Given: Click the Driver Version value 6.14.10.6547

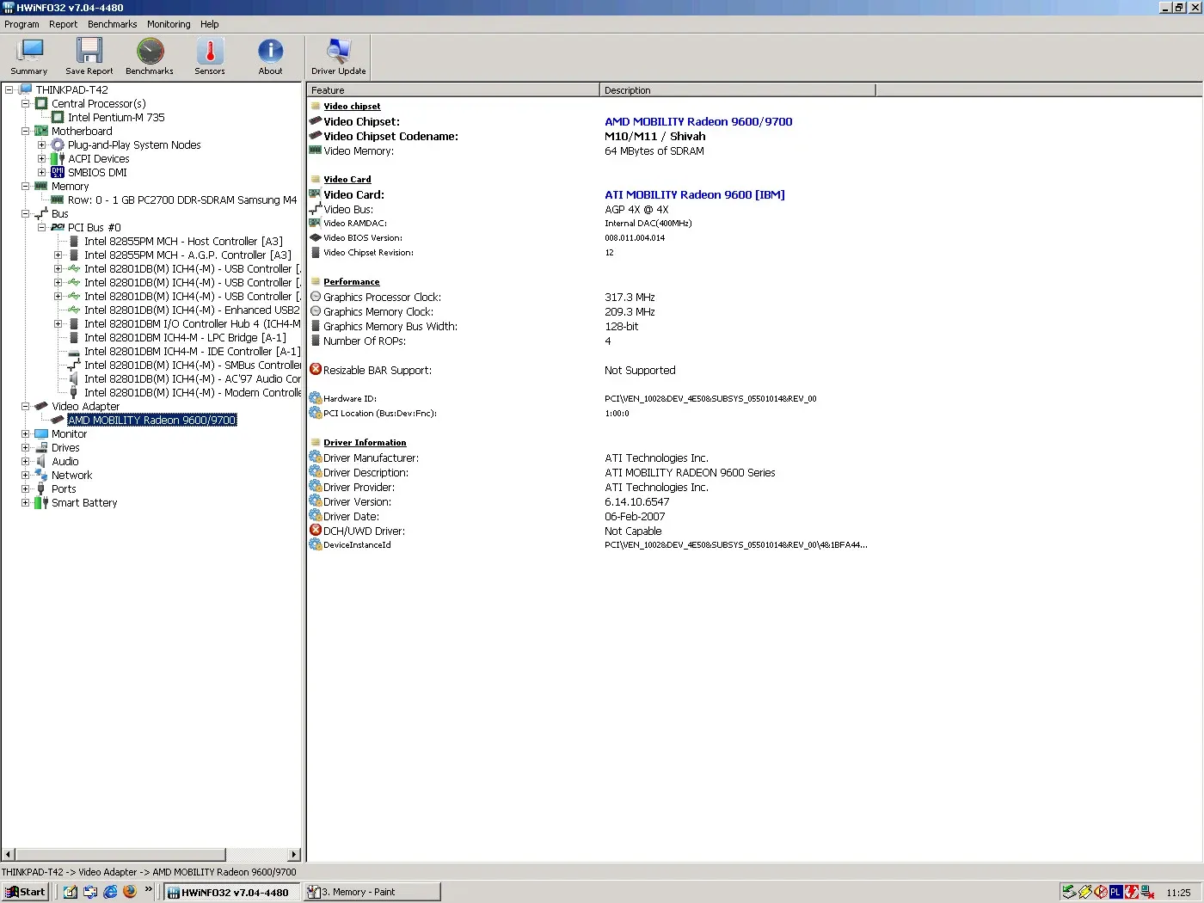Looking at the screenshot, I should (636, 501).
